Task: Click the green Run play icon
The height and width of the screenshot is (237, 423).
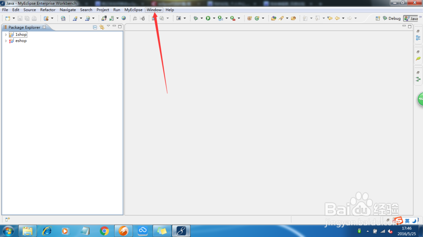Action: 208,18
